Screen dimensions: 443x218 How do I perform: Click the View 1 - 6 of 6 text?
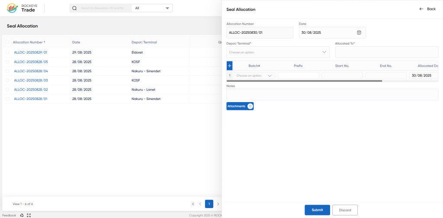23,204
